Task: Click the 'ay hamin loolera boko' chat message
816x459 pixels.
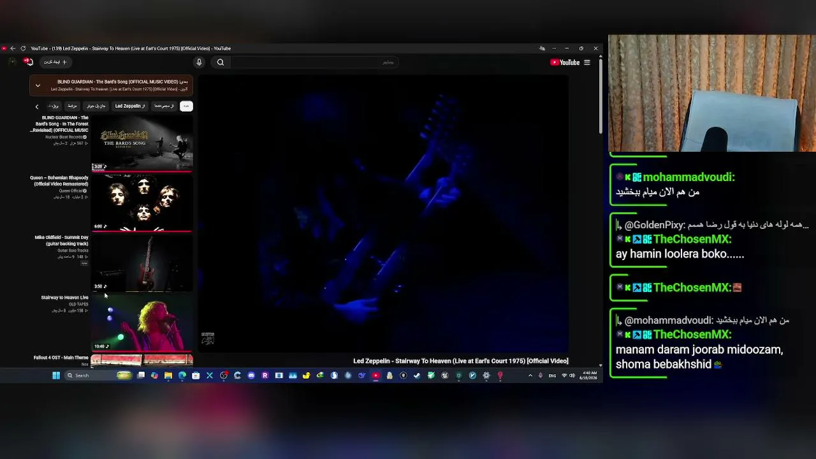Action: (x=680, y=254)
